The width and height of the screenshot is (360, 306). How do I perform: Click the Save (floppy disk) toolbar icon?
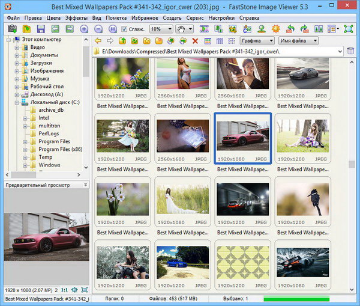(41, 29)
